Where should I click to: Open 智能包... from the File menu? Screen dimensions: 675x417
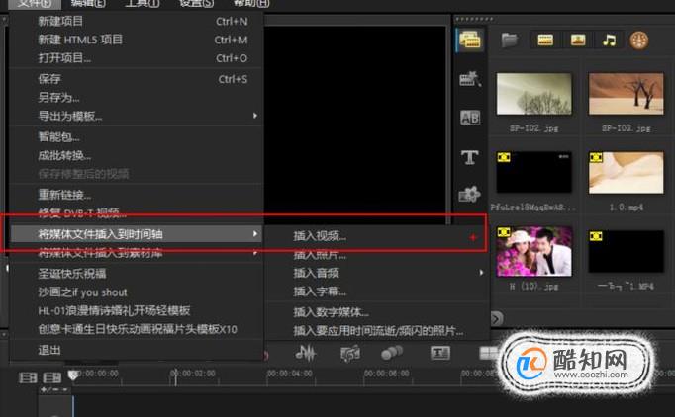pyautogui.click(x=137, y=137)
